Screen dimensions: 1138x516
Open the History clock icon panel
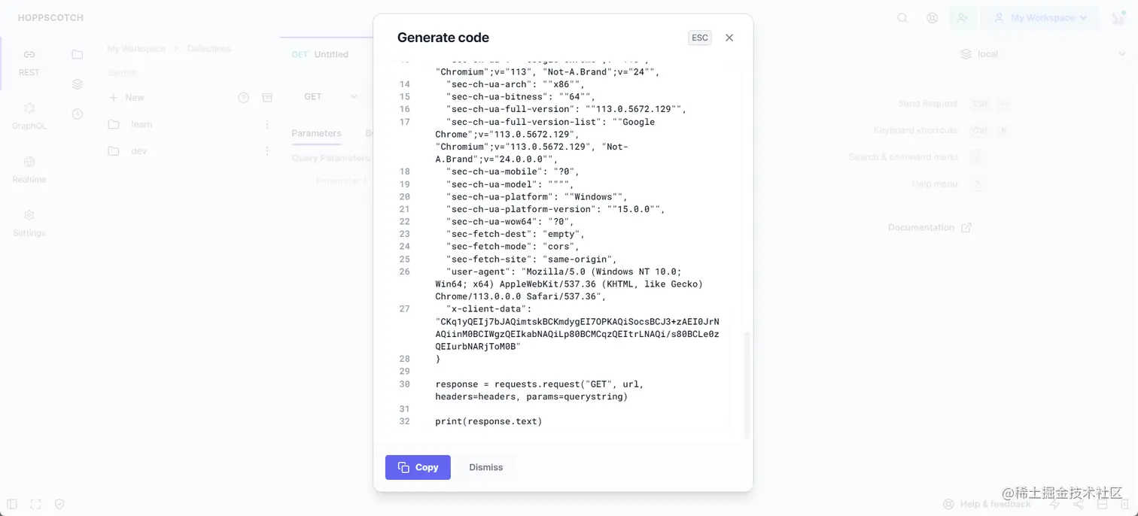78,114
